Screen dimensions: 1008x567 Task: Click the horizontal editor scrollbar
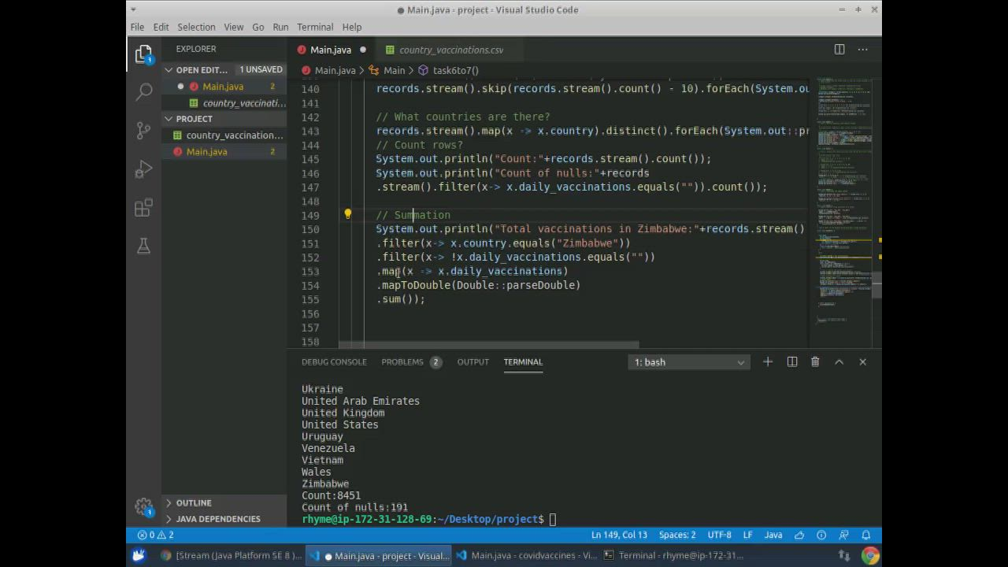click(x=488, y=345)
